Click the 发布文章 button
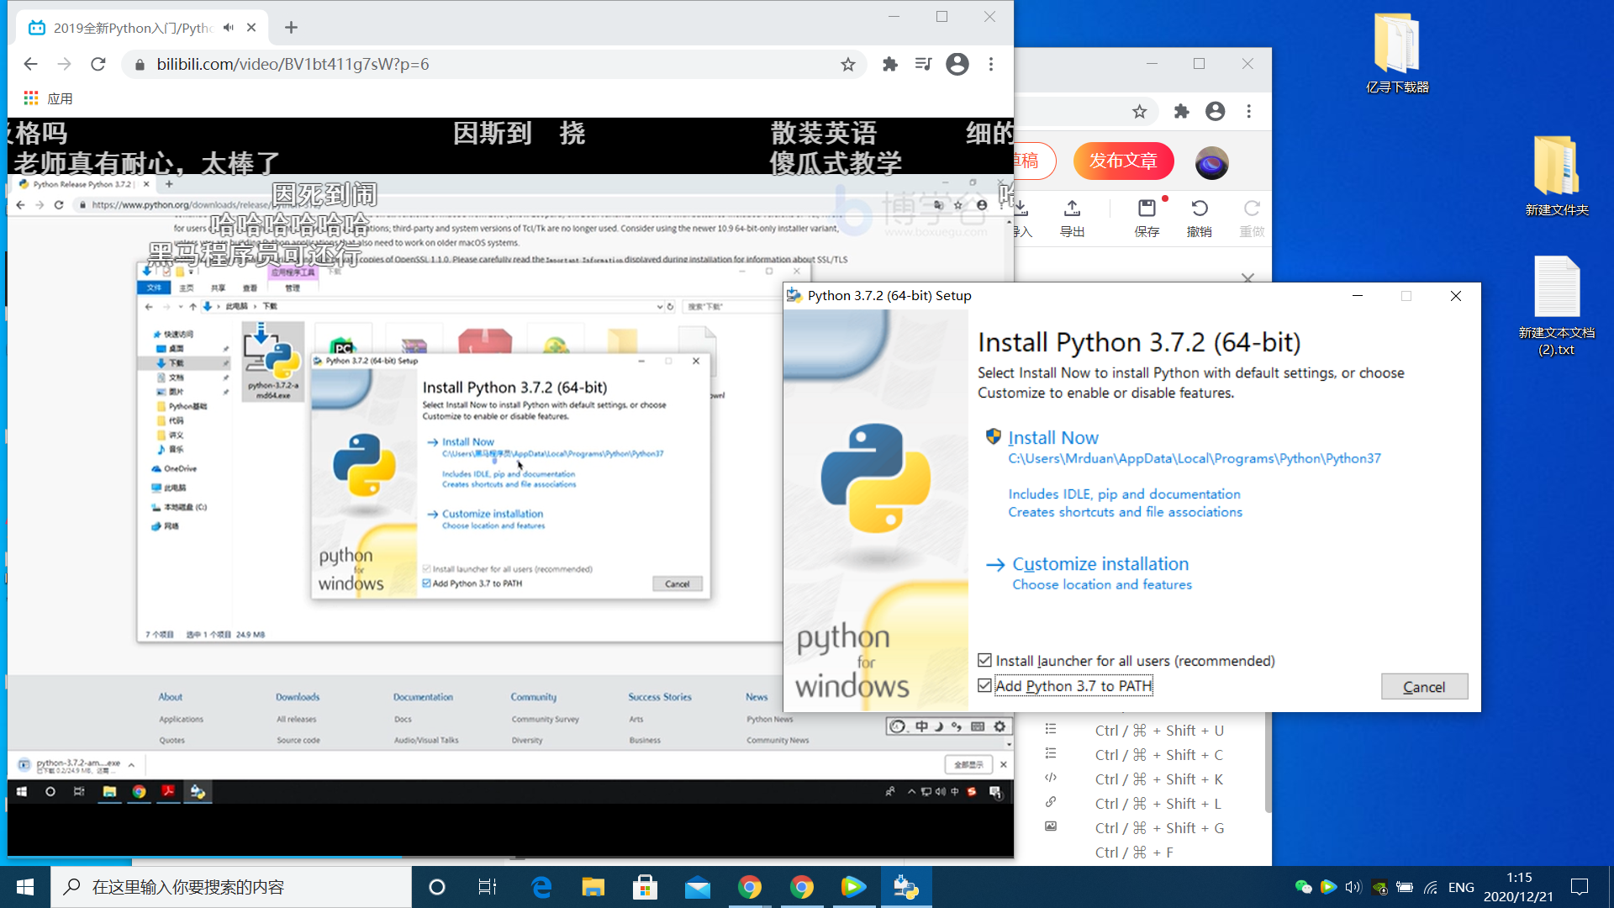The height and width of the screenshot is (908, 1614). (x=1123, y=161)
